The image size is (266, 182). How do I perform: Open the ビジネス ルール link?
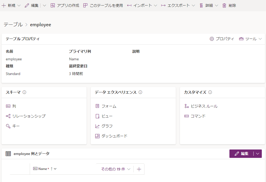pos(204,106)
